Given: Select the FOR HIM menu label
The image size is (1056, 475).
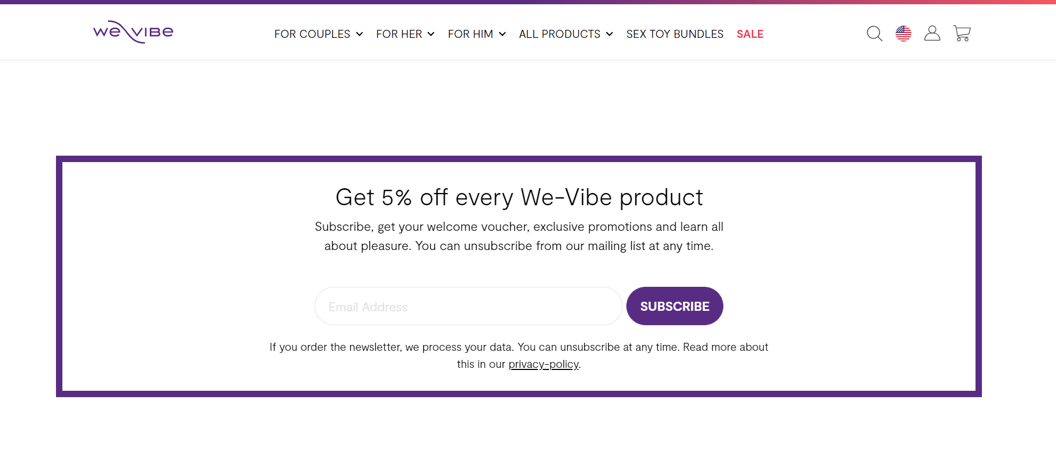Looking at the screenshot, I should [470, 34].
